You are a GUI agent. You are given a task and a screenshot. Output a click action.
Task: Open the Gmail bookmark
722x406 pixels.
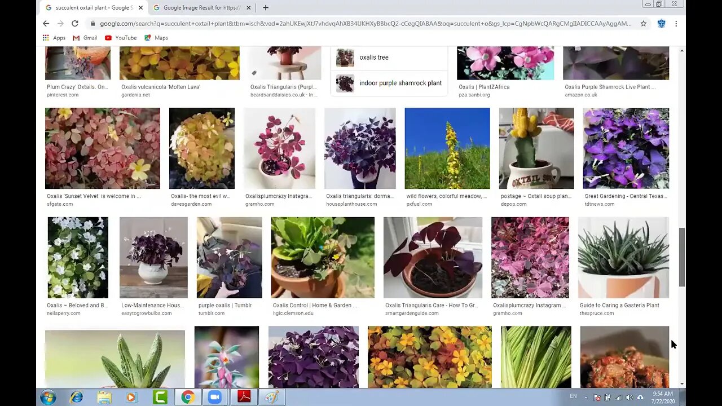tap(85, 38)
